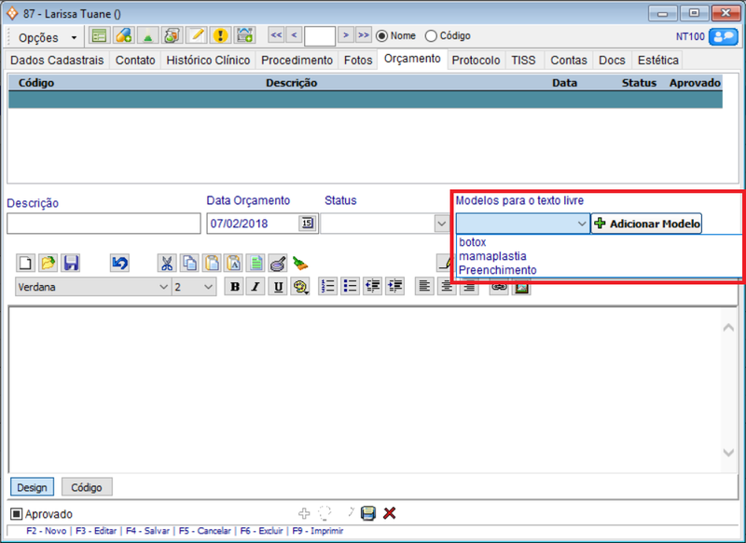Toggle Italic text formatting
The height and width of the screenshot is (543, 746).
(x=256, y=288)
